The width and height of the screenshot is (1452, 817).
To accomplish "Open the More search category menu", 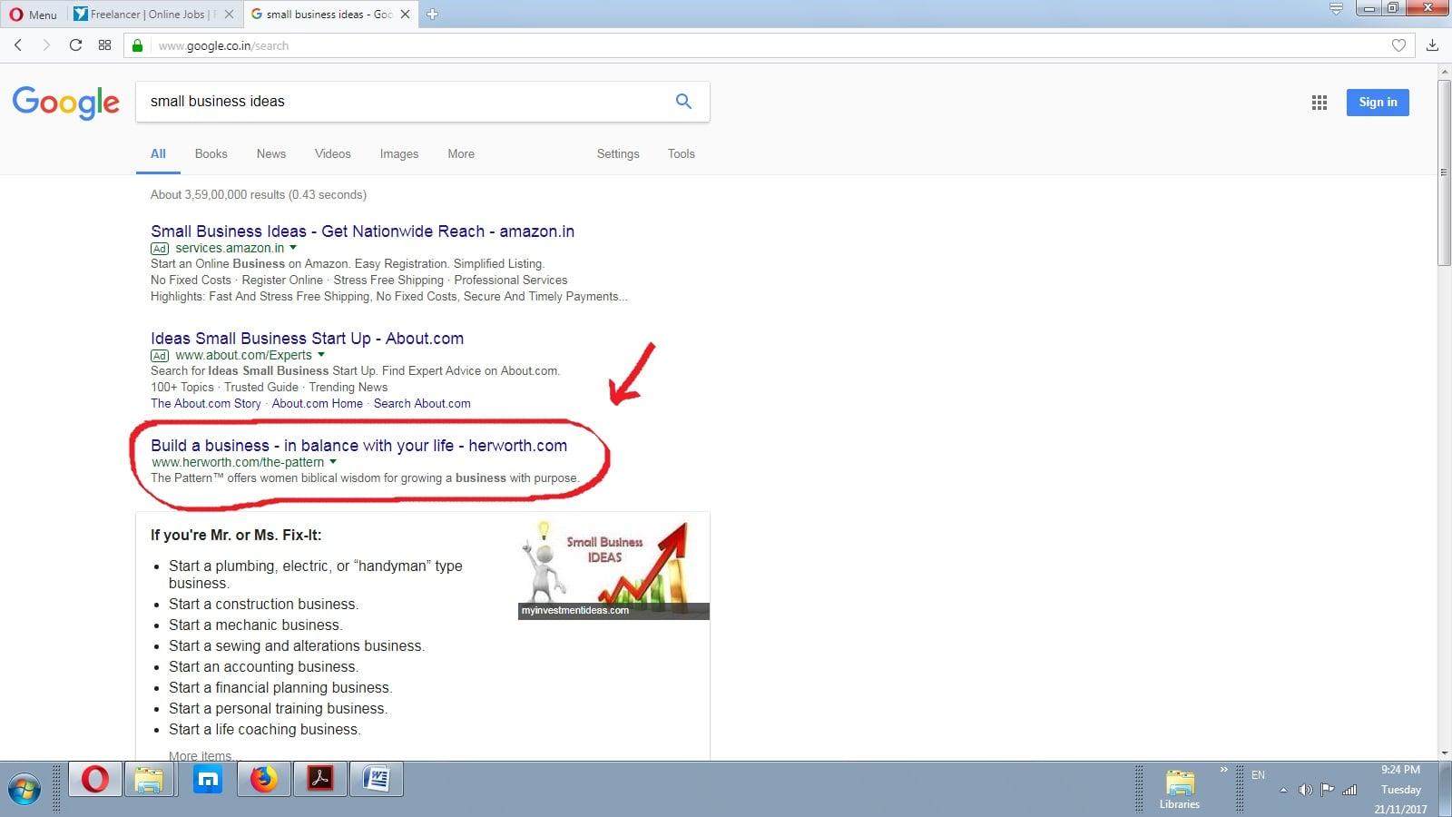I will click(461, 154).
